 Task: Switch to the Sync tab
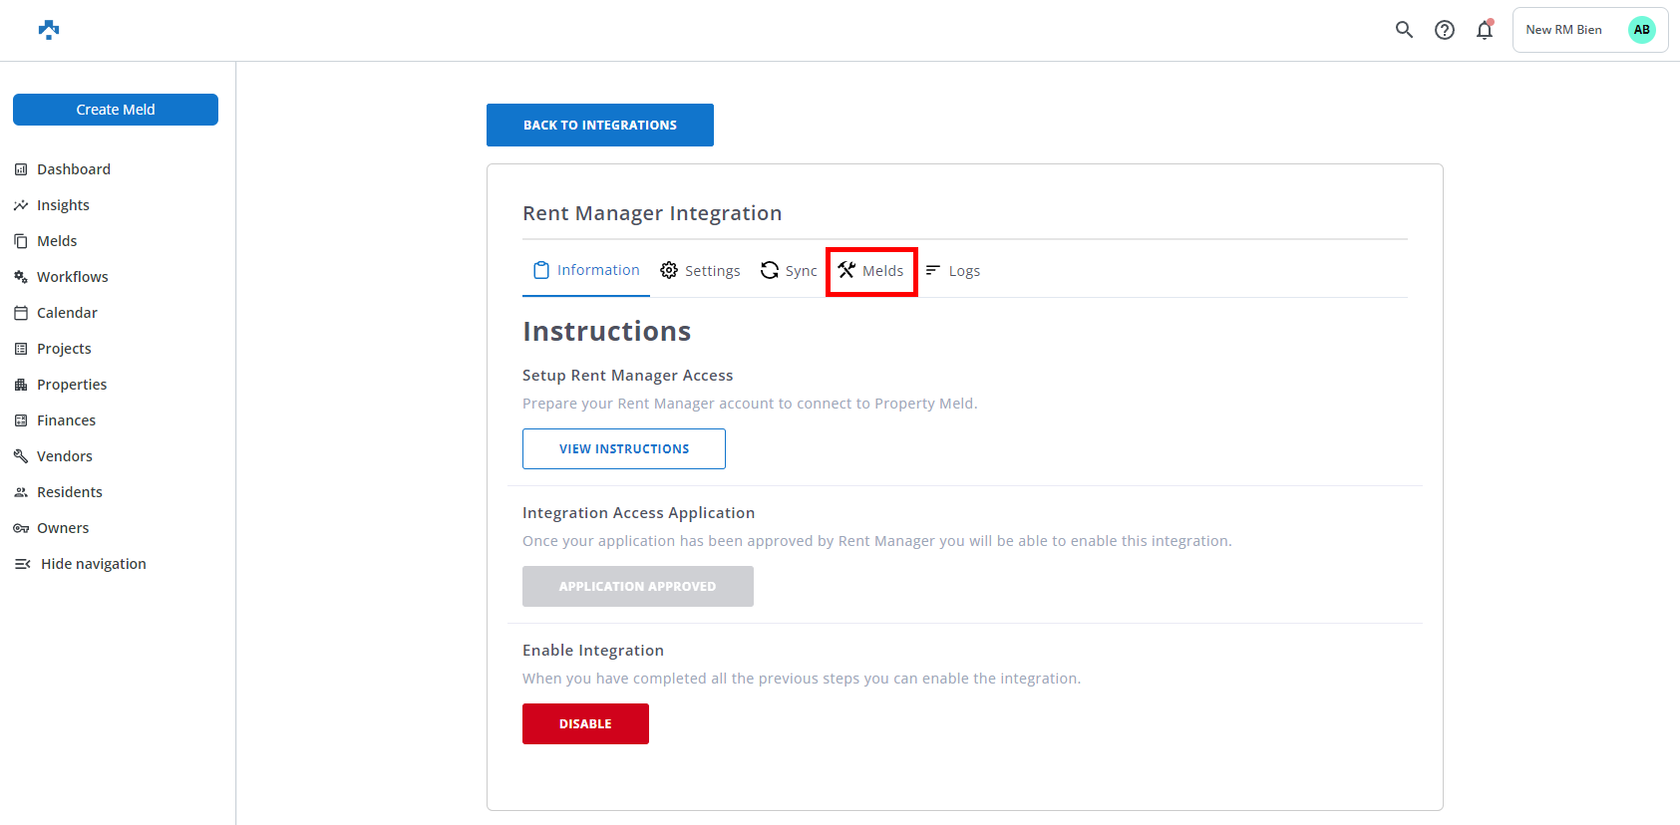(x=789, y=271)
